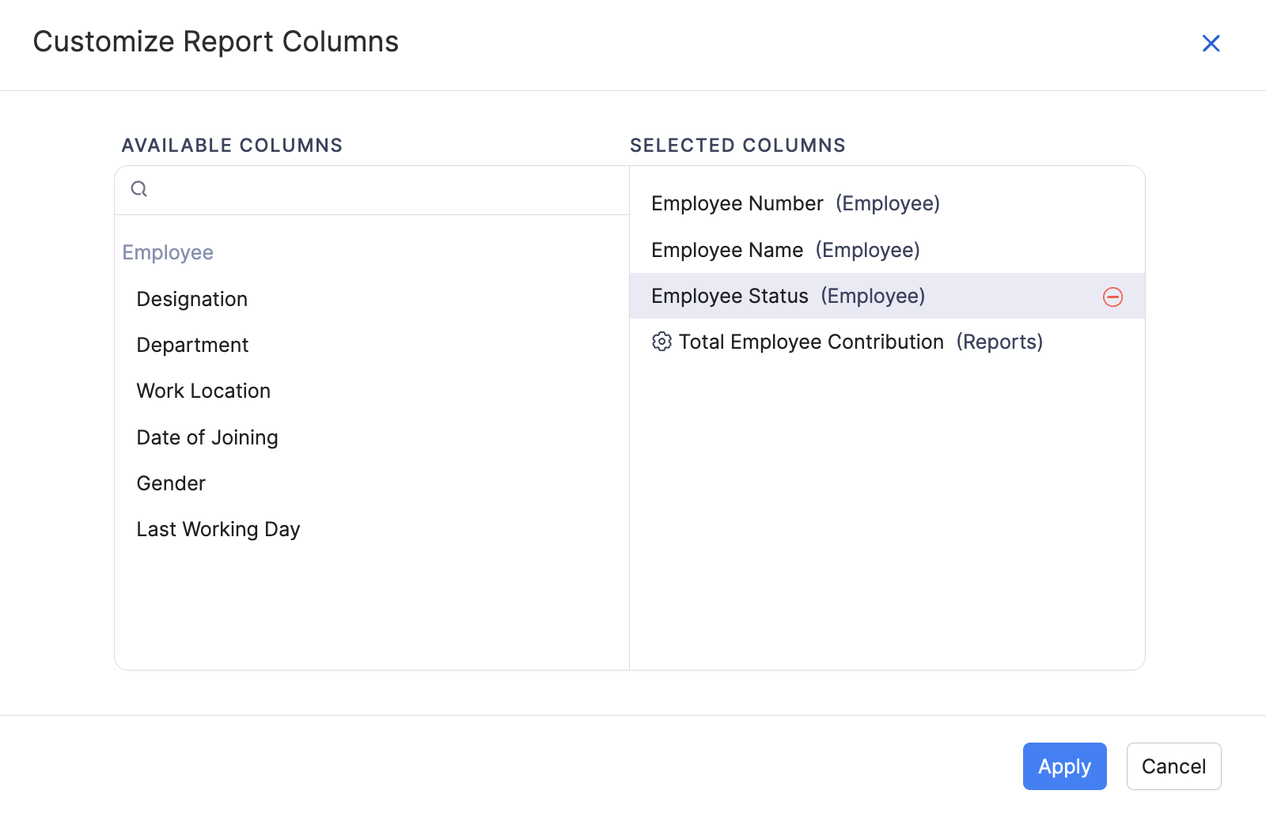Screen dimensions: 1266x813
Task: Select the Employee Number selected column
Action: point(887,203)
